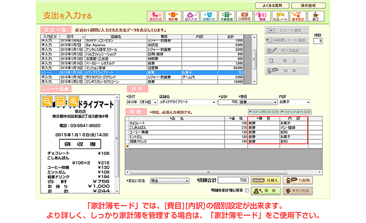
Task: Click the 行挿入 insert row button
Action: tap(266, 180)
